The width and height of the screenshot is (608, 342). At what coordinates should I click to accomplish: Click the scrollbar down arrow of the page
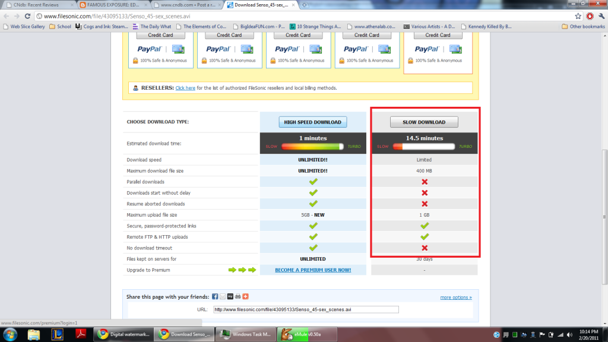pos(604,324)
